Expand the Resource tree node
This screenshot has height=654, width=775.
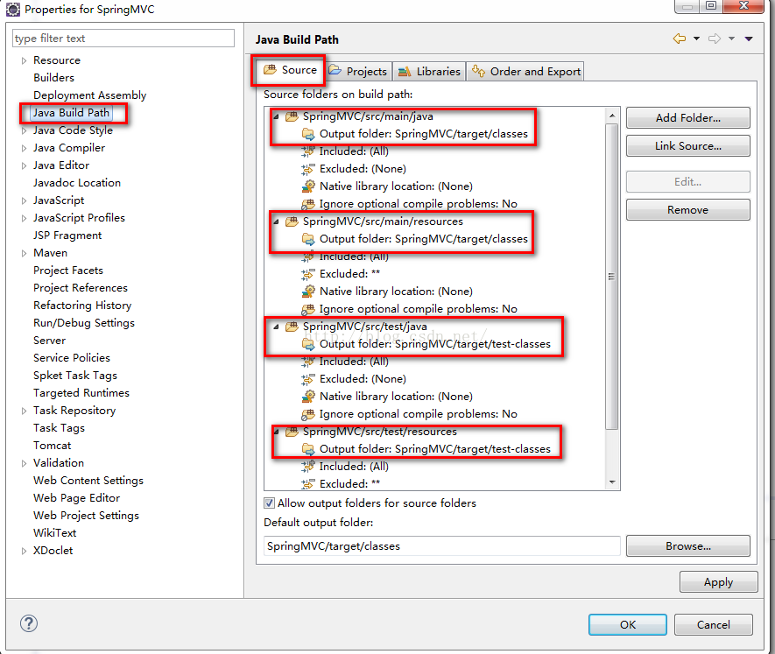(24, 60)
